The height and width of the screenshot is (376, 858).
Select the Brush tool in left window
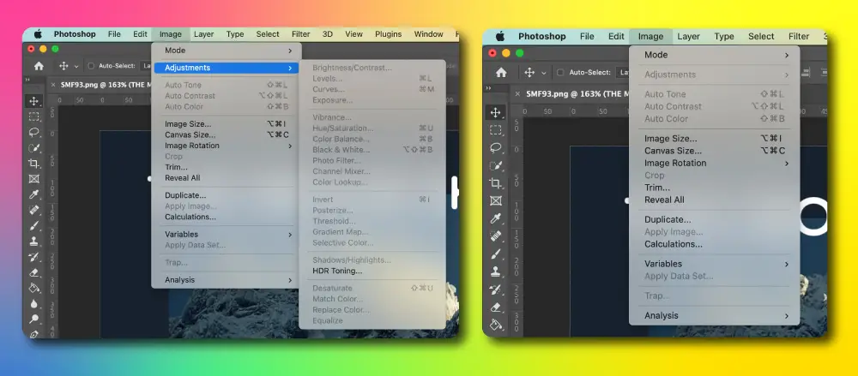click(x=34, y=226)
